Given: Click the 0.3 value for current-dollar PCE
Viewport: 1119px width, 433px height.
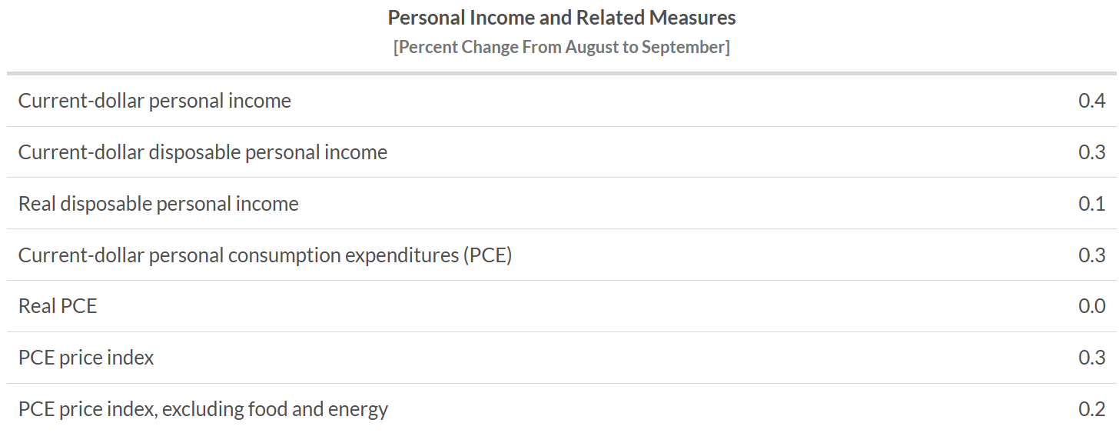Looking at the screenshot, I should 1091,255.
